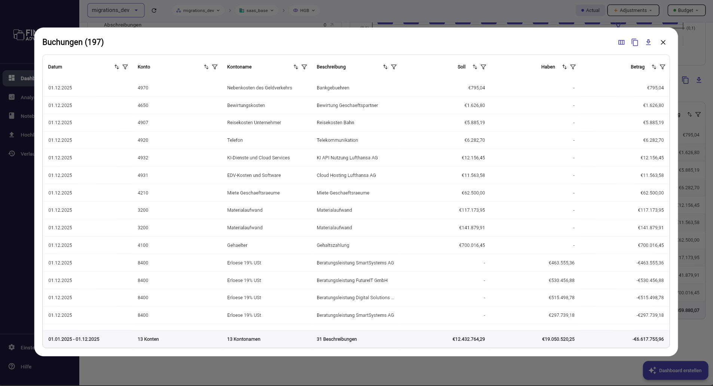713x386 pixels.
Task: Sort the Betrag column in Buchungen dialog
Action: [x=654, y=67]
